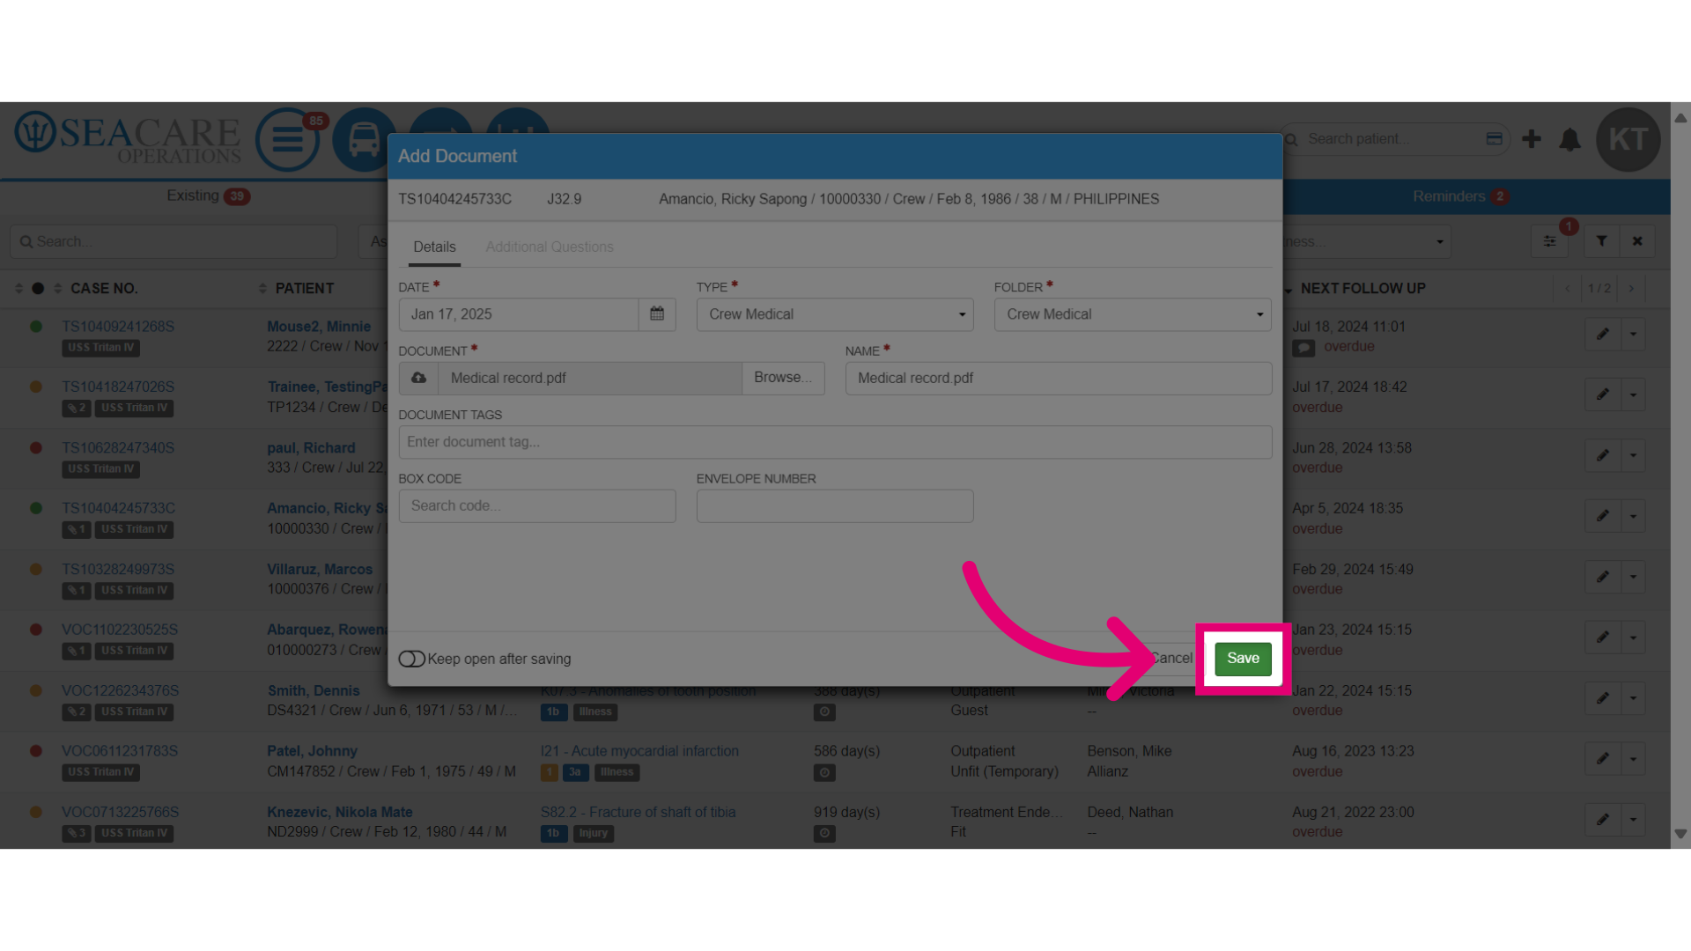1691x951 pixels.
Task: Click S82.2 - Fracture of shaft of tibia
Action: 638,812
